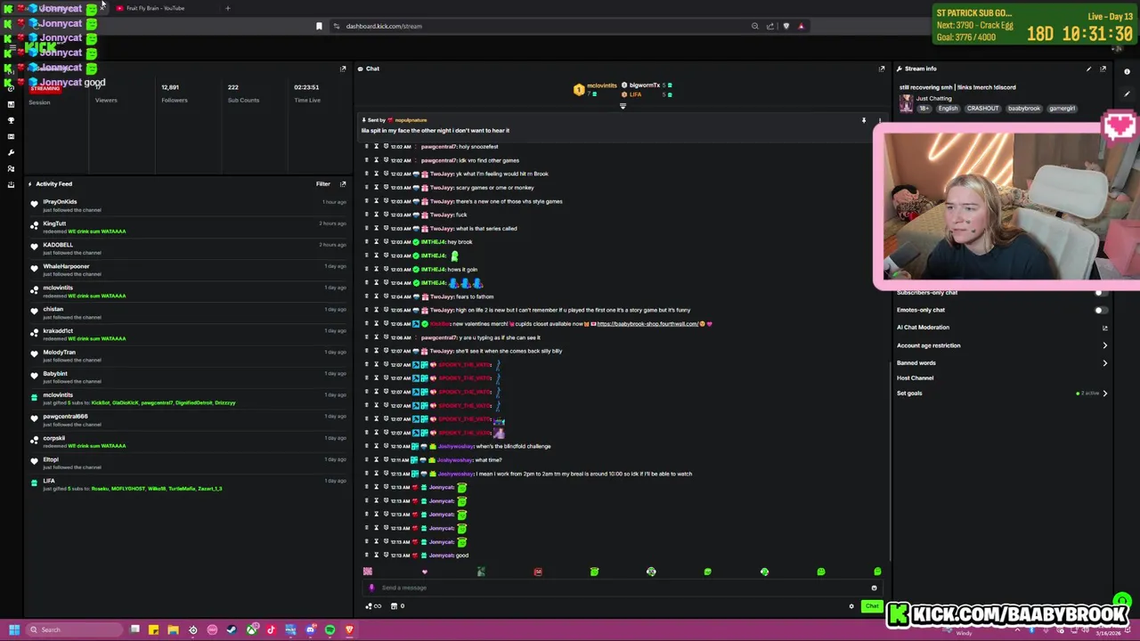Open the community users sidebar icon
This screenshot has width=1140, height=641.
point(11,168)
